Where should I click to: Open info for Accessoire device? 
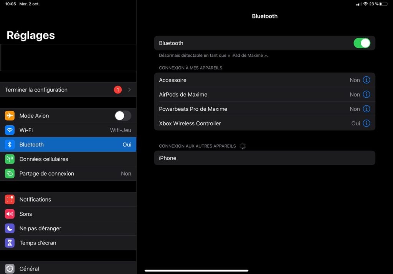(x=367, y=80)
